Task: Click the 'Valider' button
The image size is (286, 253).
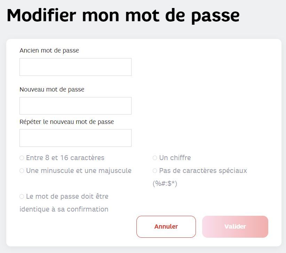Action: [x=235, y=227]
